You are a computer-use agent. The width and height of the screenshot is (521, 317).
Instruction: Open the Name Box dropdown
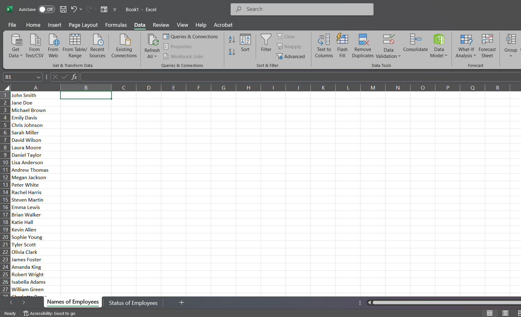(x=38, y=77)
